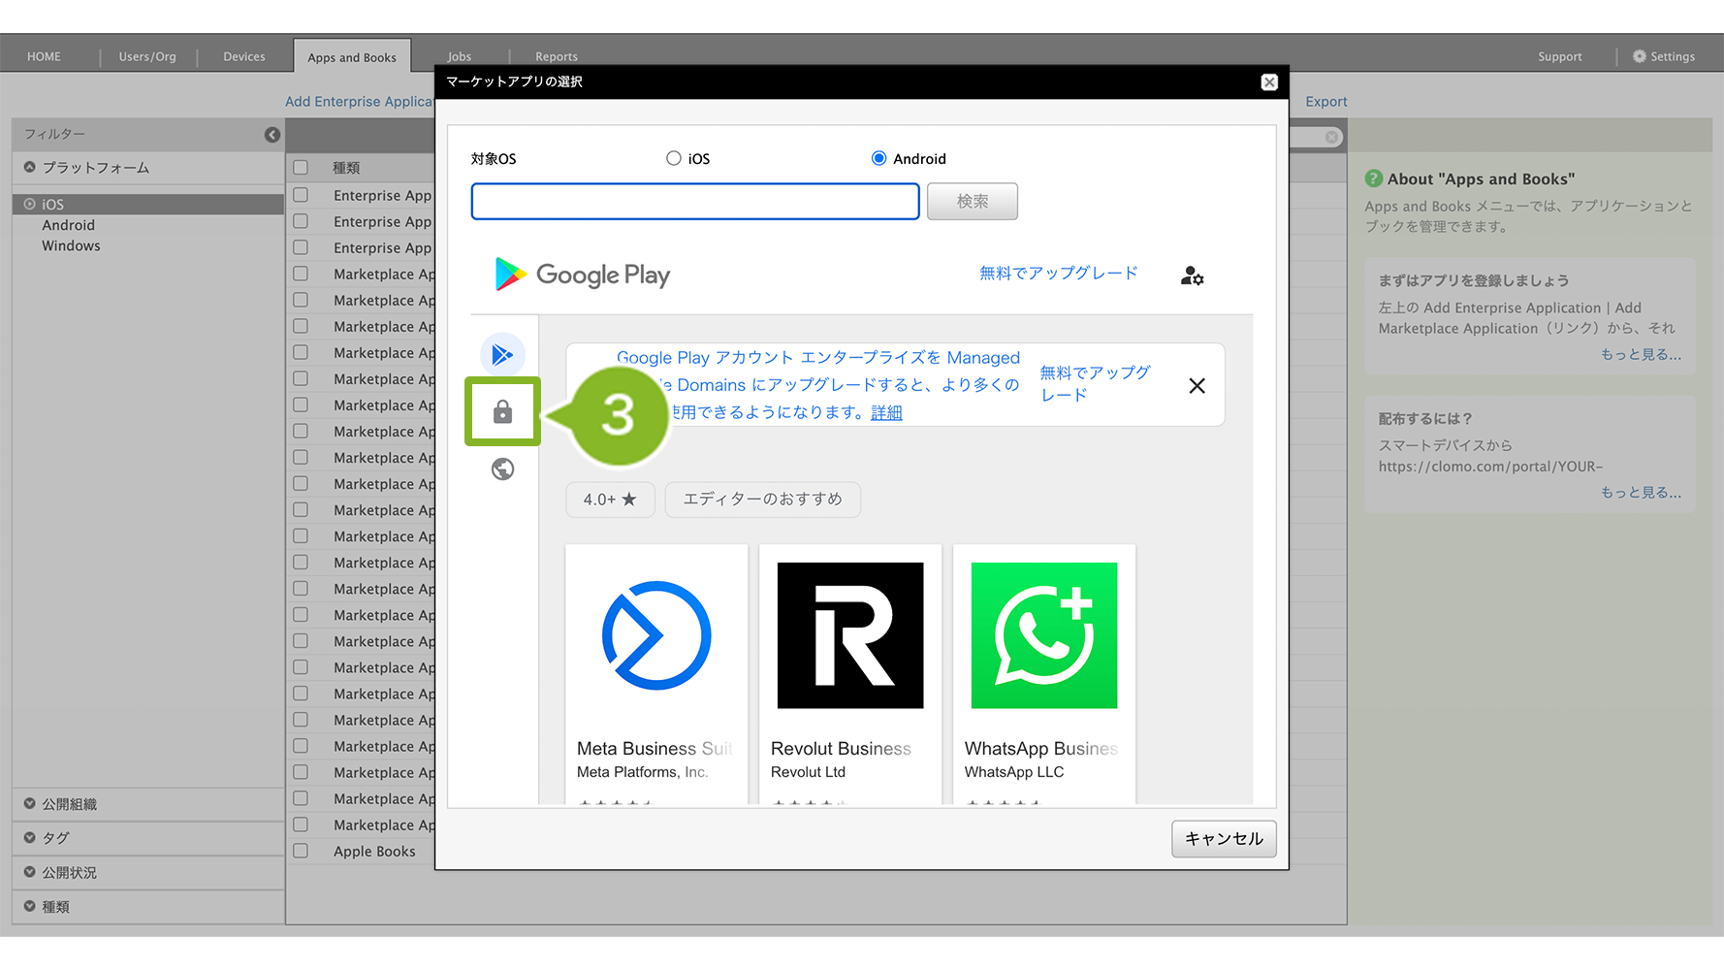Open the Play Store search icon in sidebar
The width and height of the screenshot is (1724, 970).
(x=502, y=355)
